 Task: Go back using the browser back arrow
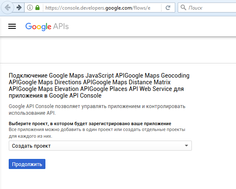pos(7,8)
